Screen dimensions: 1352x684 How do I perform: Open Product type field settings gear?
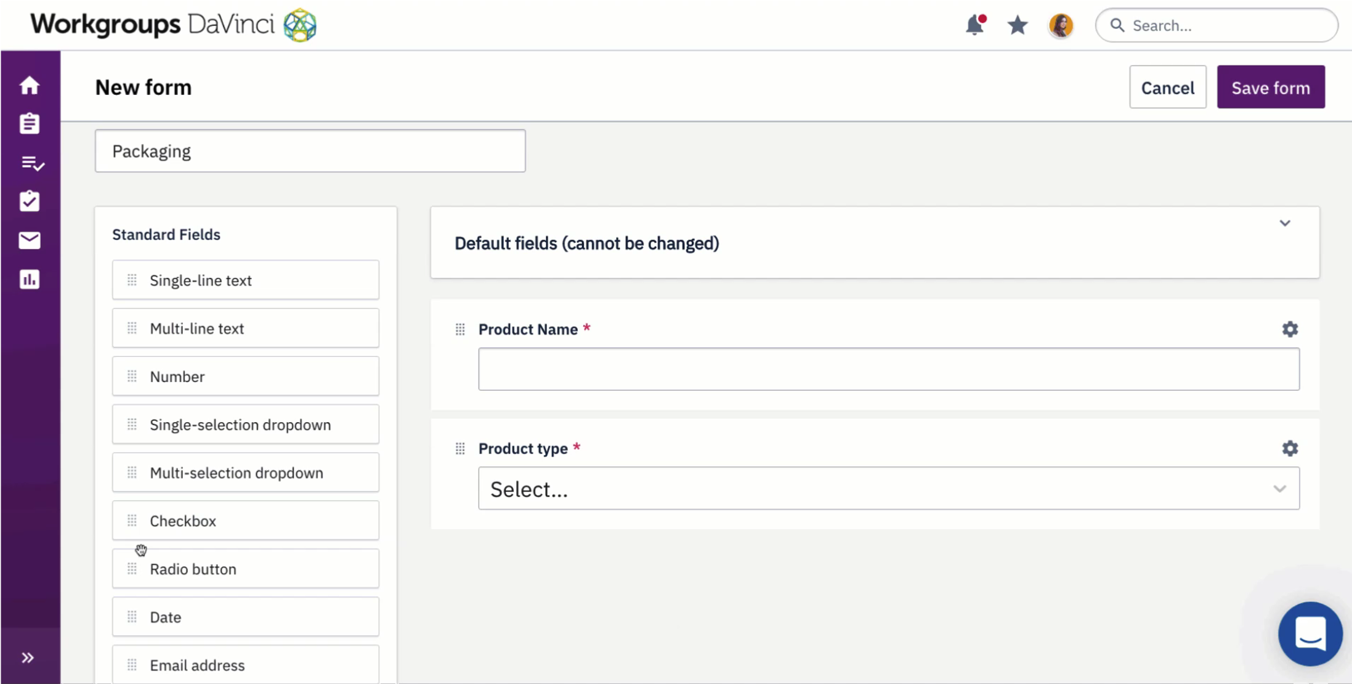coord(1290,448)
